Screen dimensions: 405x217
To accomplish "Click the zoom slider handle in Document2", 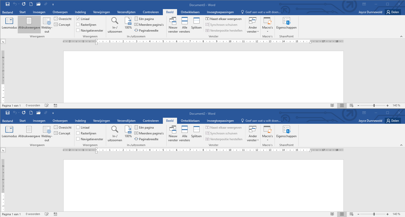I will point(374,214).
